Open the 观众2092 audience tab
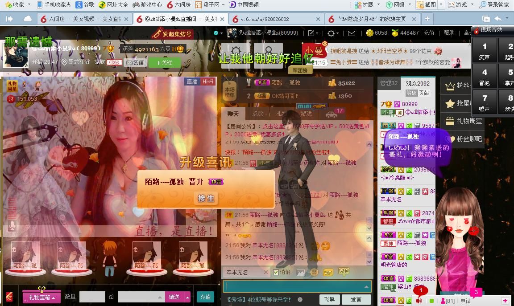Viewport: 514px width, 306px height. point(418,83)
